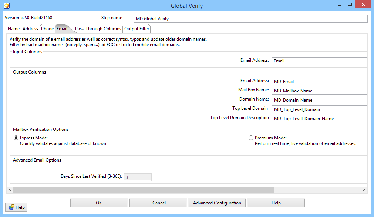
Task: Select Express Mode radio button
Action: [x=16, y=138]
